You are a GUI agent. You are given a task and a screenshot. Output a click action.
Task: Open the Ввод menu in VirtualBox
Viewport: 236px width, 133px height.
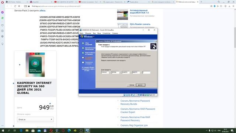pyautogui.click(x=99, y=33)
